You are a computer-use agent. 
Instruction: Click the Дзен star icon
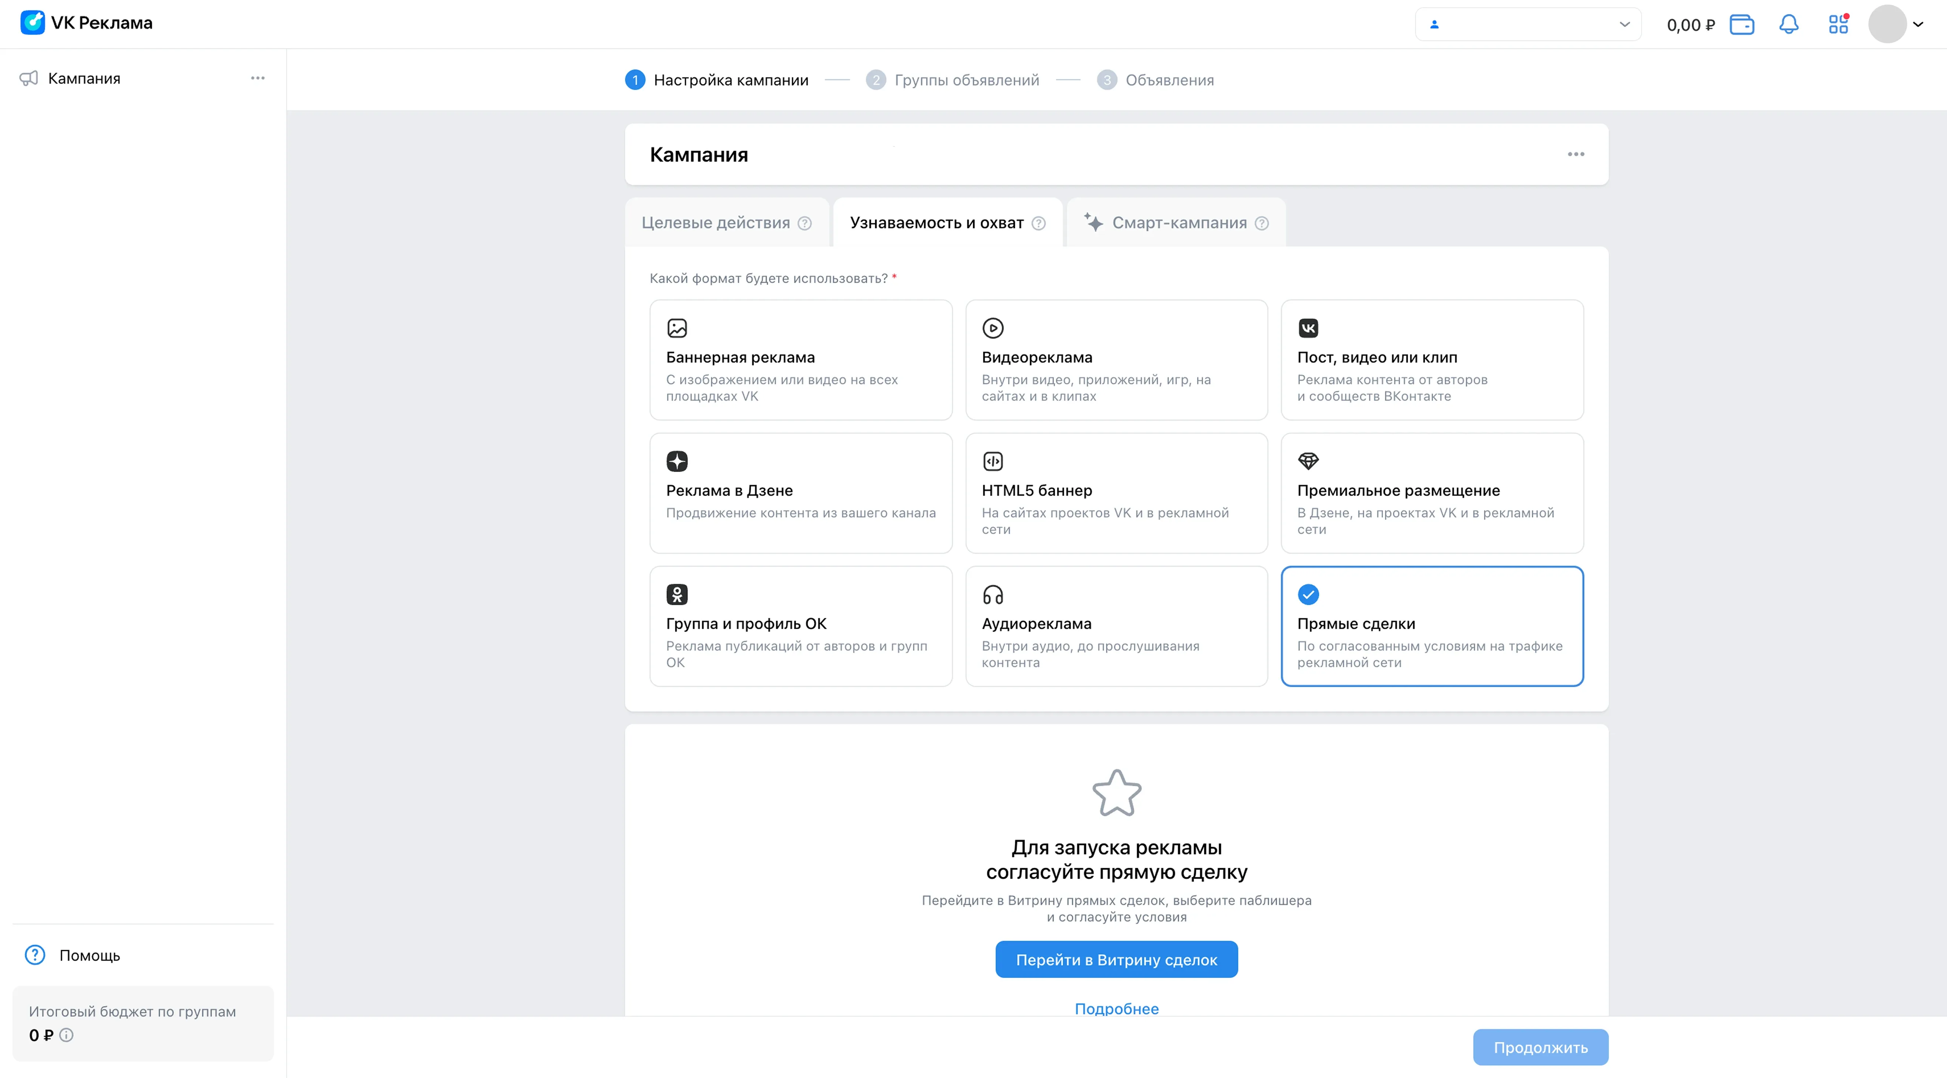677,461
